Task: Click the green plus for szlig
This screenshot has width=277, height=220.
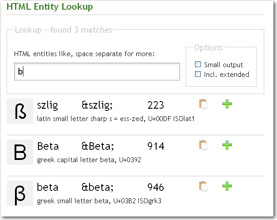Action: pyautogui.click(x=227, y=104)
